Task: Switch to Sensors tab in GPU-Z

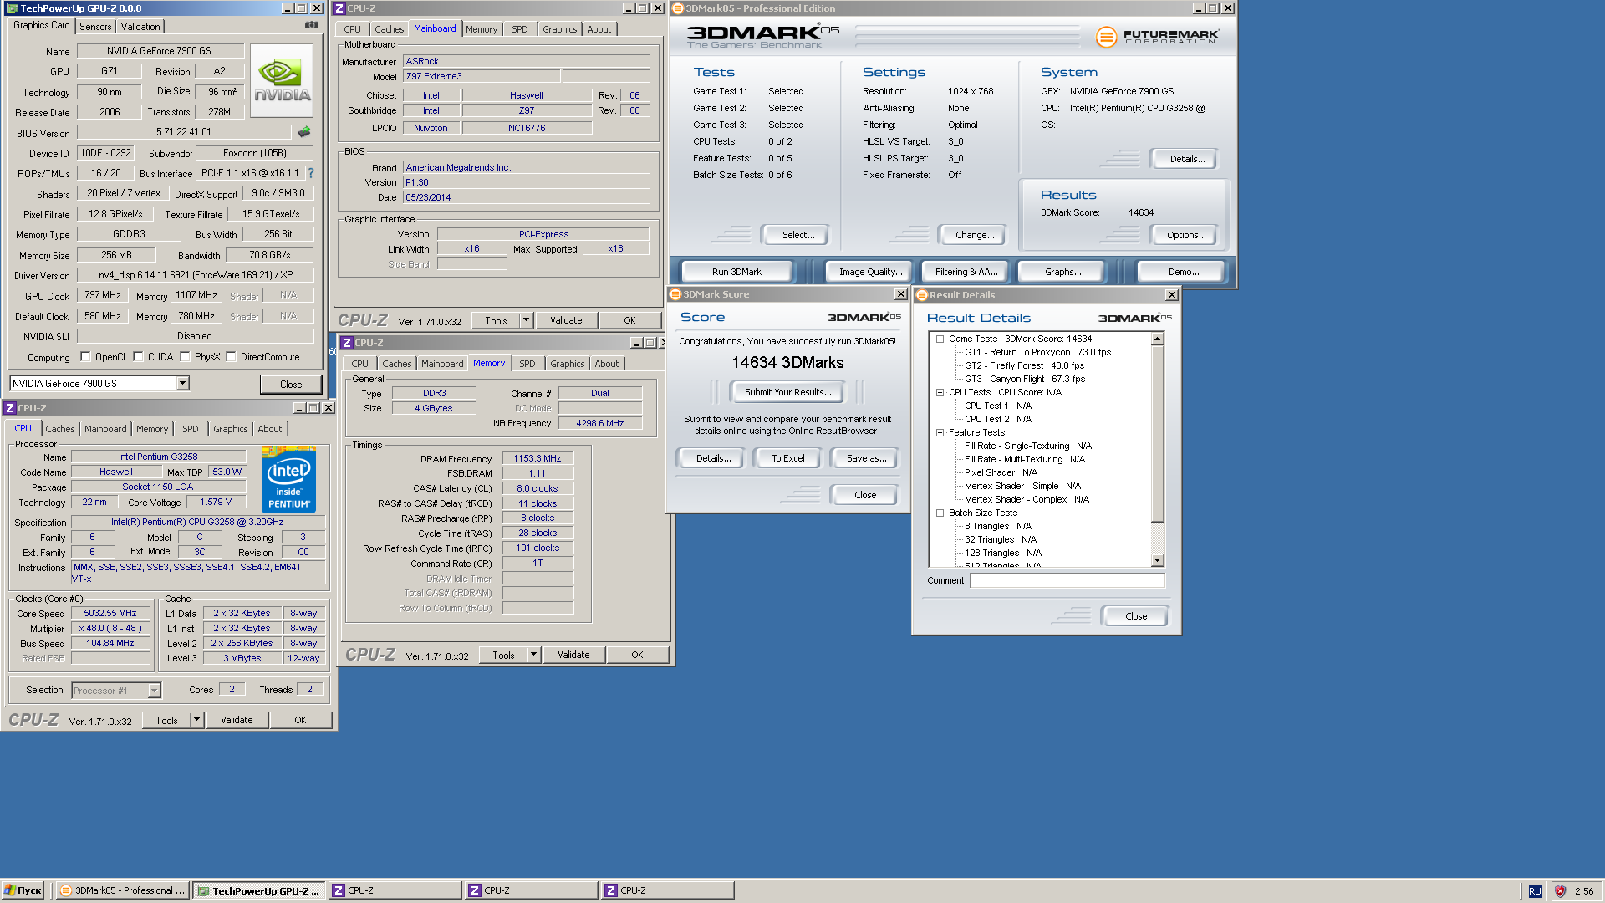Action: coord(95,27)
